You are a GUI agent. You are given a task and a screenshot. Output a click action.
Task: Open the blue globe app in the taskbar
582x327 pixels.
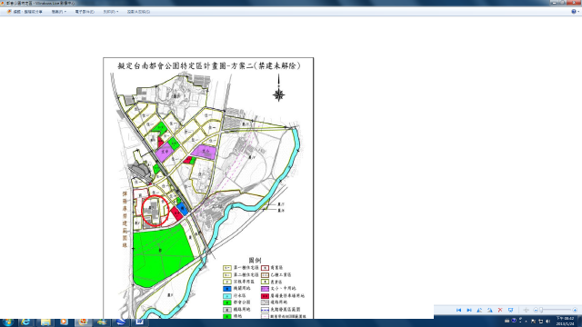tap(121, 322)
